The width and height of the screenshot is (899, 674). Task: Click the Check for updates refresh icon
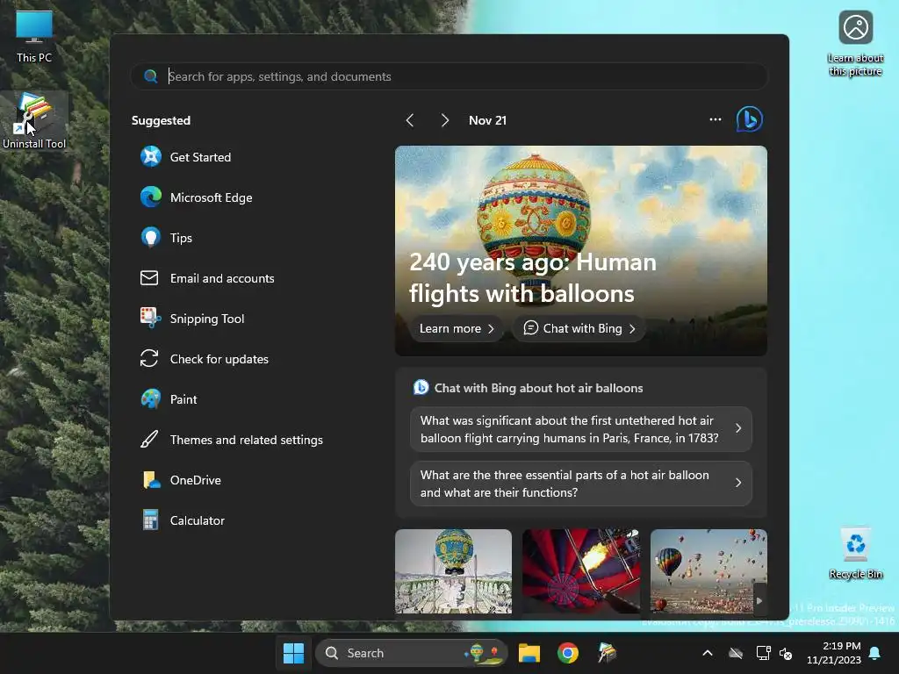149,359
